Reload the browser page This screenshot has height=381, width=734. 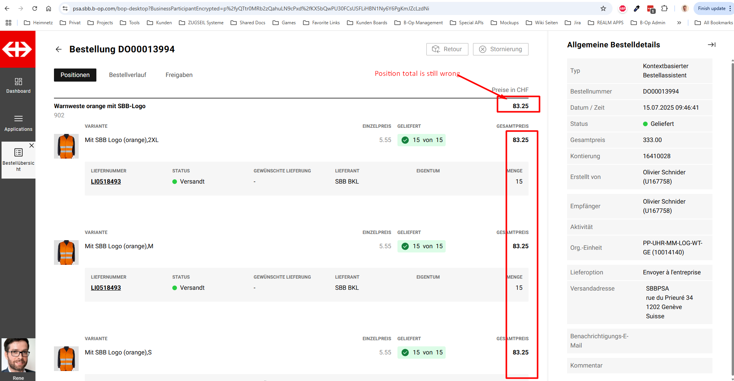tap(35, 8)
